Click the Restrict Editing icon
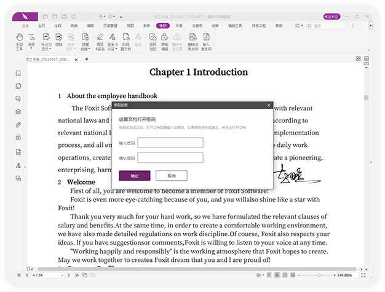Image resolution: width=385 pixels, height=292 pixels. point(164,42)
